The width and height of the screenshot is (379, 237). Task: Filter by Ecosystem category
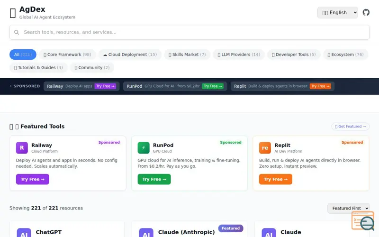346,55
